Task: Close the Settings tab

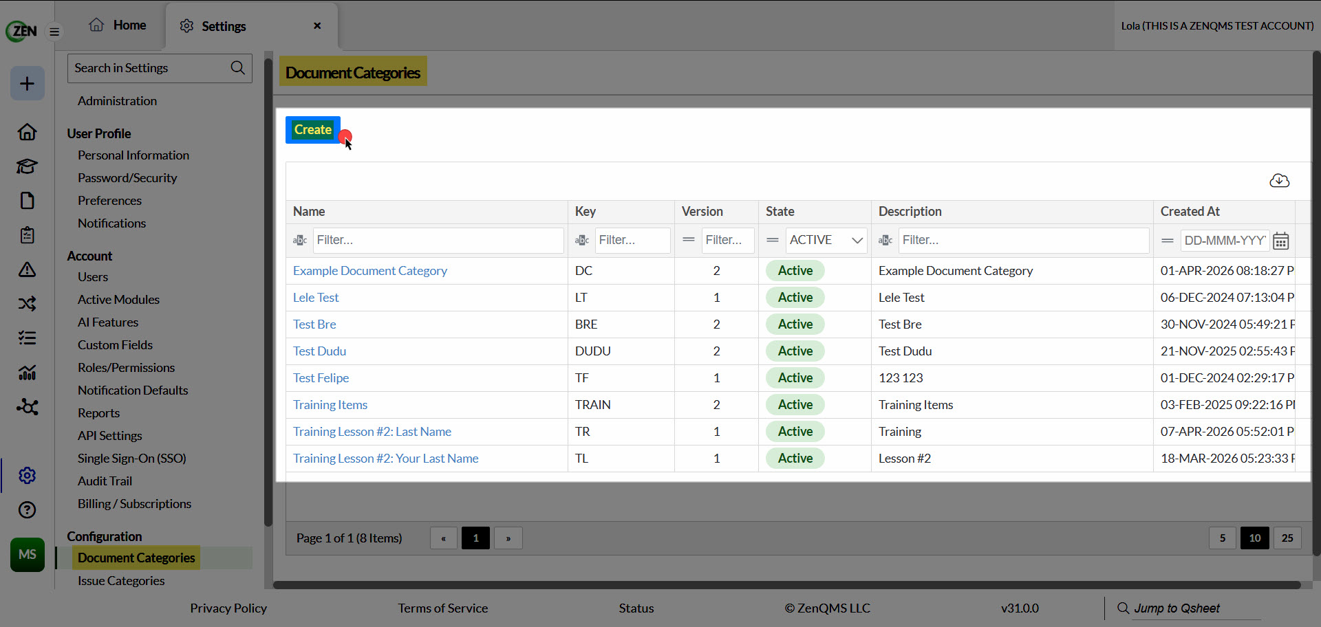Action: 317,26
